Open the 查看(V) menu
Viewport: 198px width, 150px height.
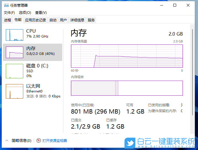pos(41,13)
